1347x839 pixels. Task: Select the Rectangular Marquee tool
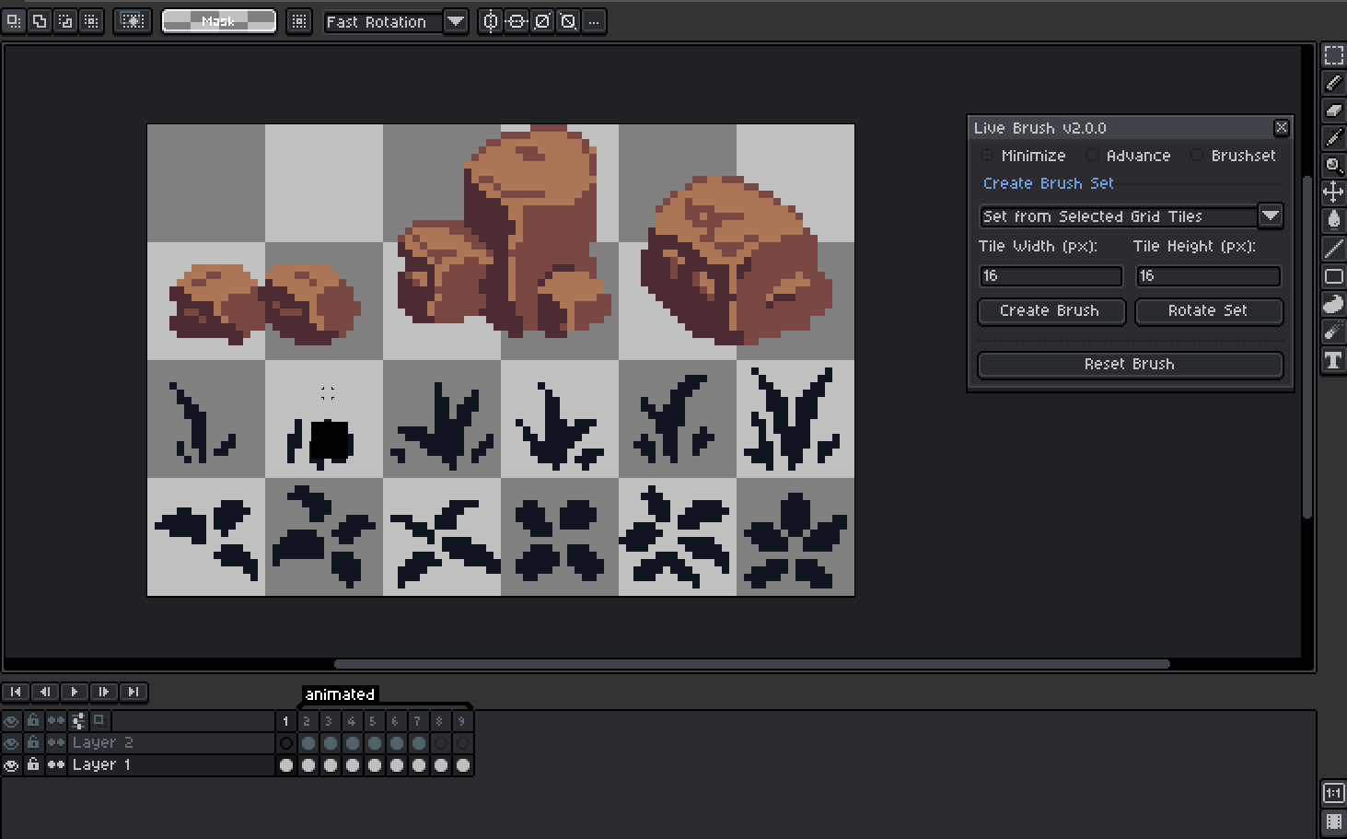click(x=1333, y=55)
